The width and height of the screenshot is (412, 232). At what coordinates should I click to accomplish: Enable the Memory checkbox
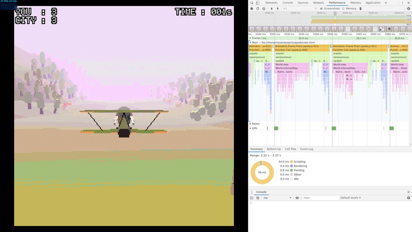343,9
